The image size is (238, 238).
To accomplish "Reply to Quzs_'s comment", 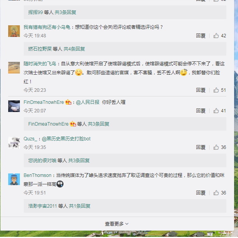I will pyautogui.click(x=201, y=147).
